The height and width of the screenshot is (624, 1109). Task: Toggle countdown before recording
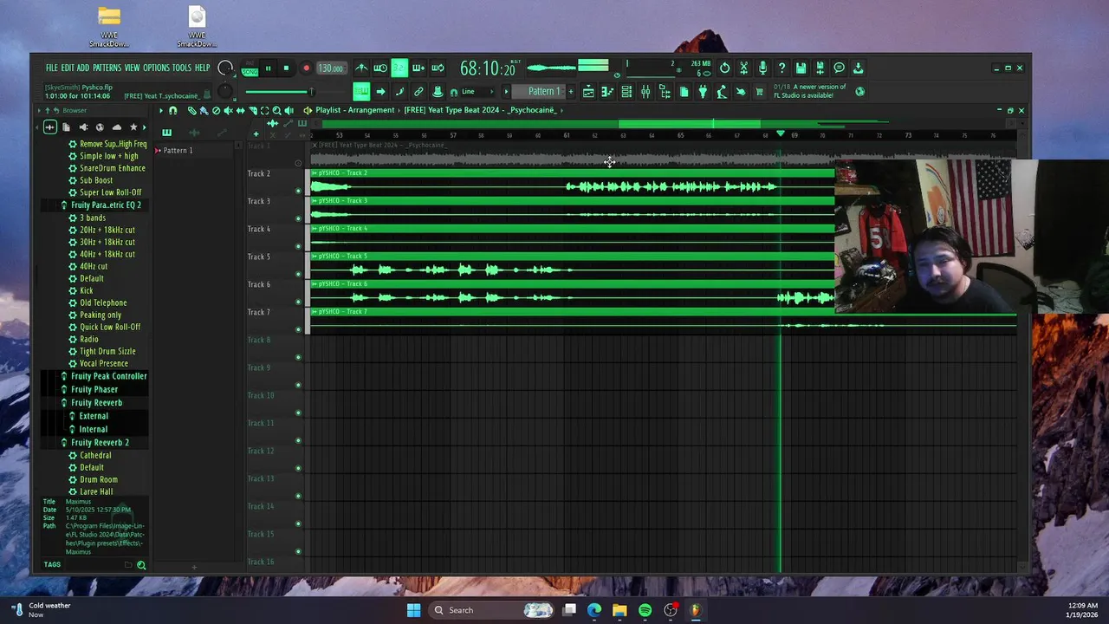[399, 68]
